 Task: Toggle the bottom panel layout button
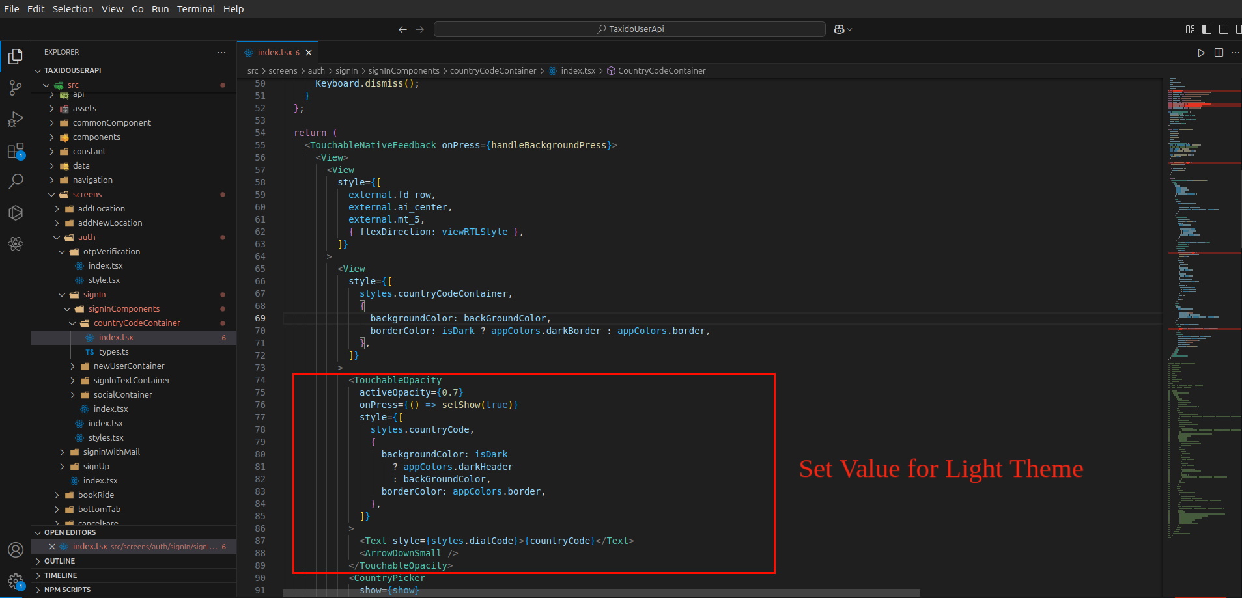[x=1224, y=29]
